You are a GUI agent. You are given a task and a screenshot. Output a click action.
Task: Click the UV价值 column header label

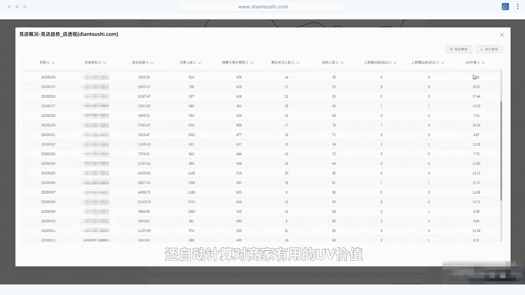[471, 63]
